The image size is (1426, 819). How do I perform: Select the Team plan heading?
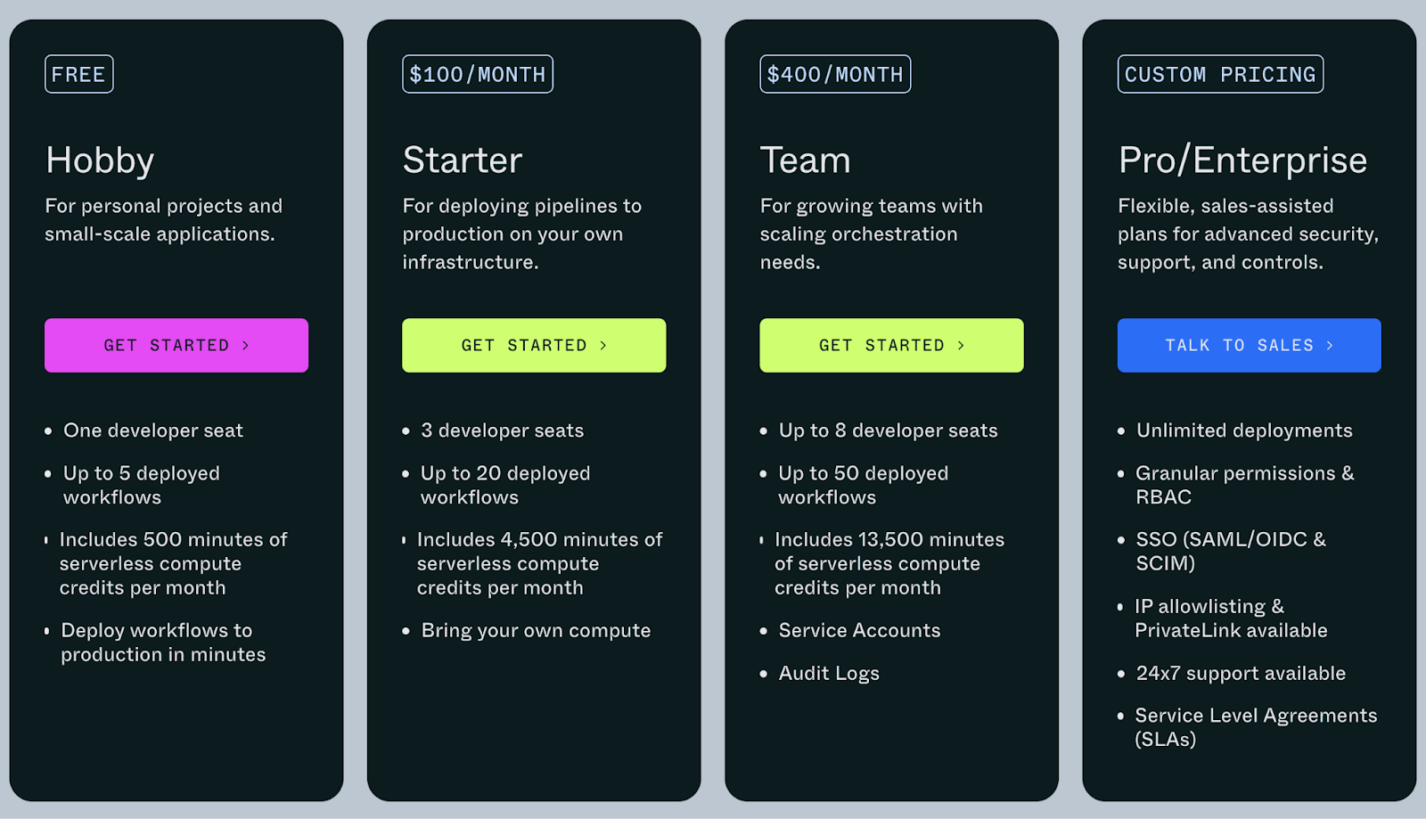point(805,160)
